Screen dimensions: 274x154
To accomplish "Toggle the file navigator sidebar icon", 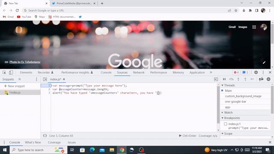I will (x=45, y=79).
